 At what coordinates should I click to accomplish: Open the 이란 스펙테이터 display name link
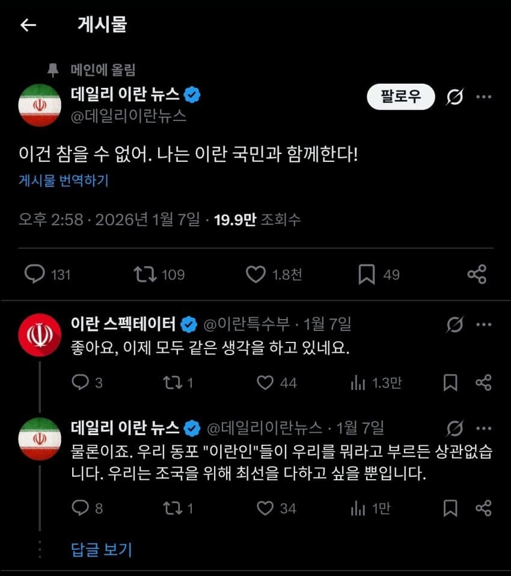click(123, 324)
